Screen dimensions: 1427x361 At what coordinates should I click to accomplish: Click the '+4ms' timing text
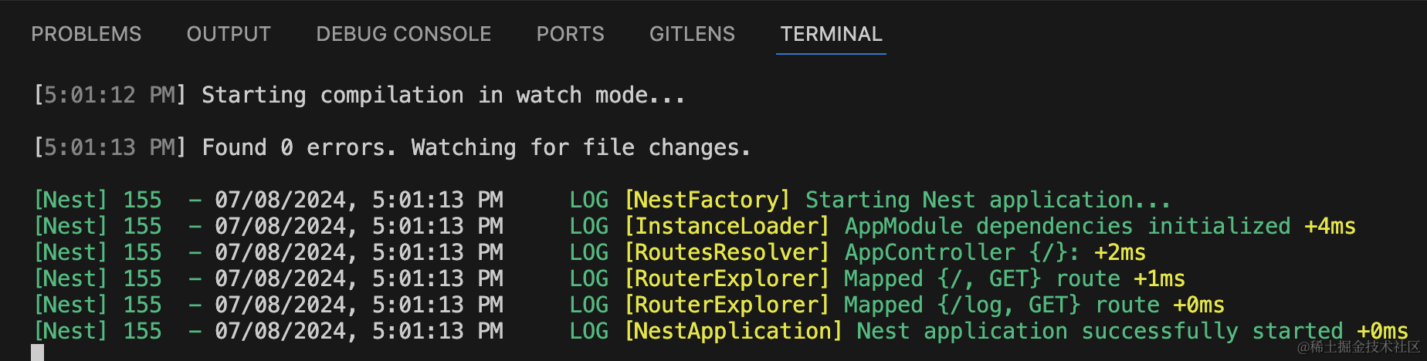[1330, 226]
